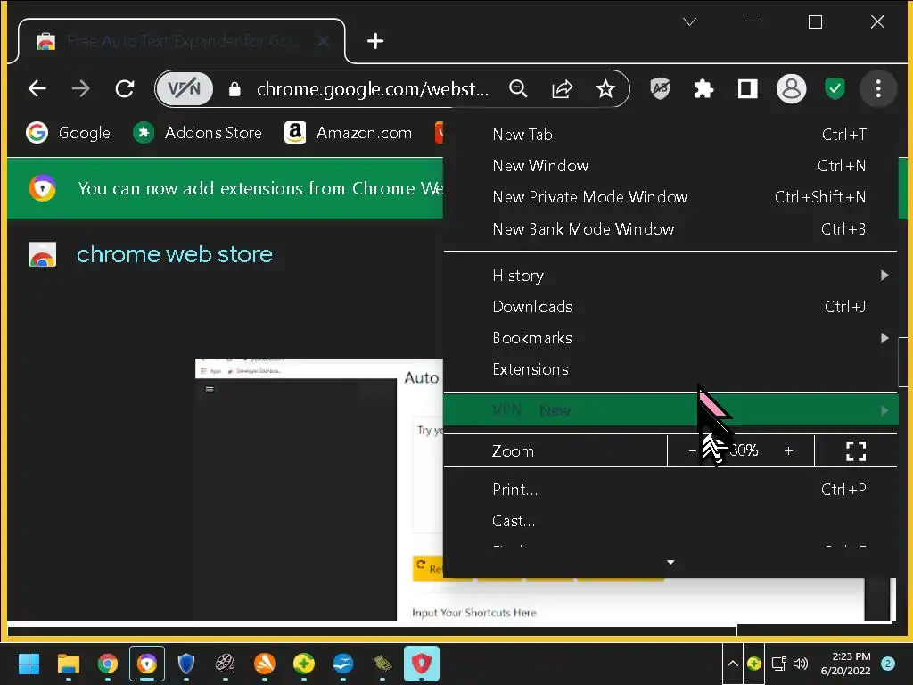Open the user profile avatar
Screen dimensions: 913x685
pyautogui.click(x=791, y=88)
